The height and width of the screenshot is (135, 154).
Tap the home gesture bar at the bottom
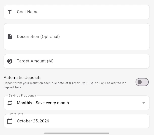(77, 133)
